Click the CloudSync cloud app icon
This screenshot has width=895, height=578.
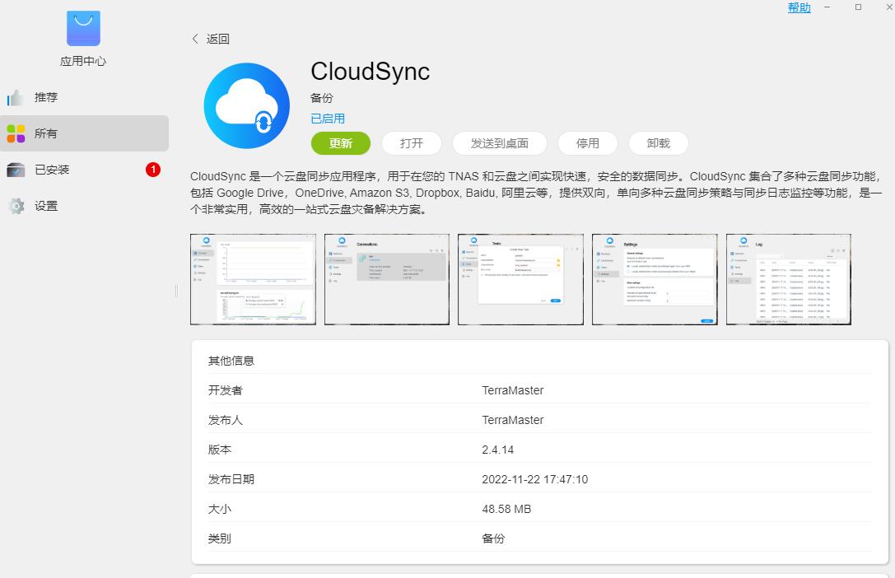(245, 105)
